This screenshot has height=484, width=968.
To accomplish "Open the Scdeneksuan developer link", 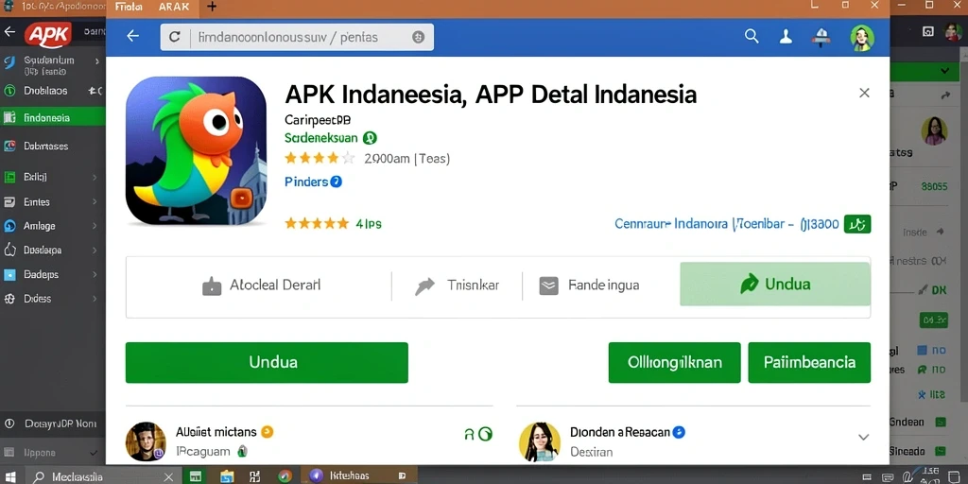I will point(321,138).
